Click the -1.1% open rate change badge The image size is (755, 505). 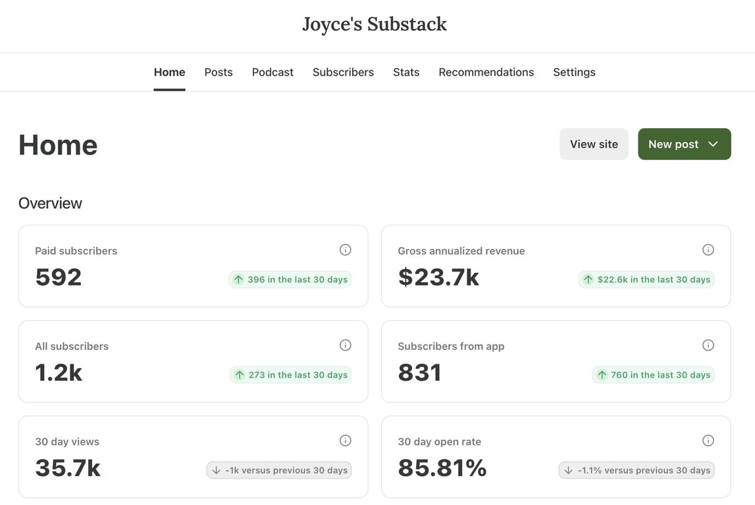click(x=637, y=470)
